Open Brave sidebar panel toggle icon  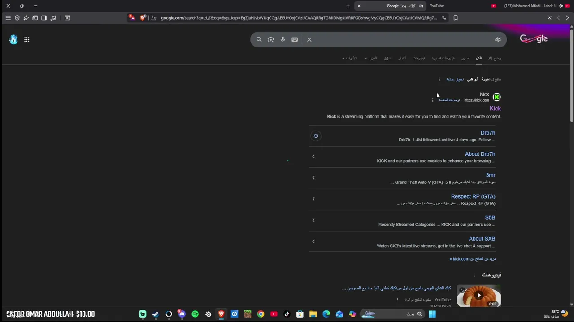(x=44, y=18)
